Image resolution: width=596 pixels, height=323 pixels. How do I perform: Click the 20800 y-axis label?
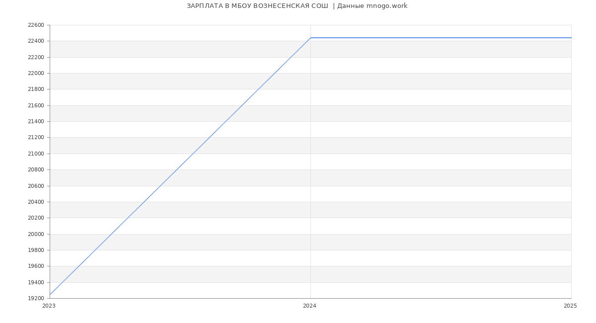(36, 170)
